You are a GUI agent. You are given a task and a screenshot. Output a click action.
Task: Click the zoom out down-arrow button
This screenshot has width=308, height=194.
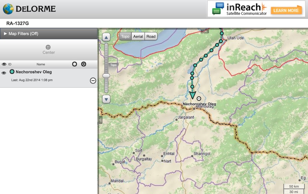(x=106, y=99)
